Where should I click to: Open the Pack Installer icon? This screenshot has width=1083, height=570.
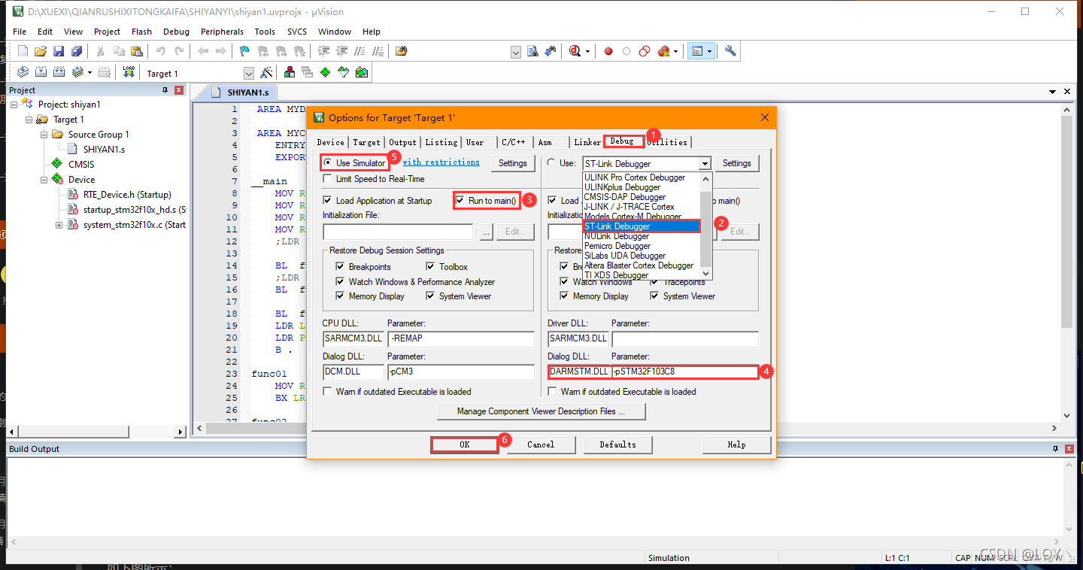tap(362, 73)
